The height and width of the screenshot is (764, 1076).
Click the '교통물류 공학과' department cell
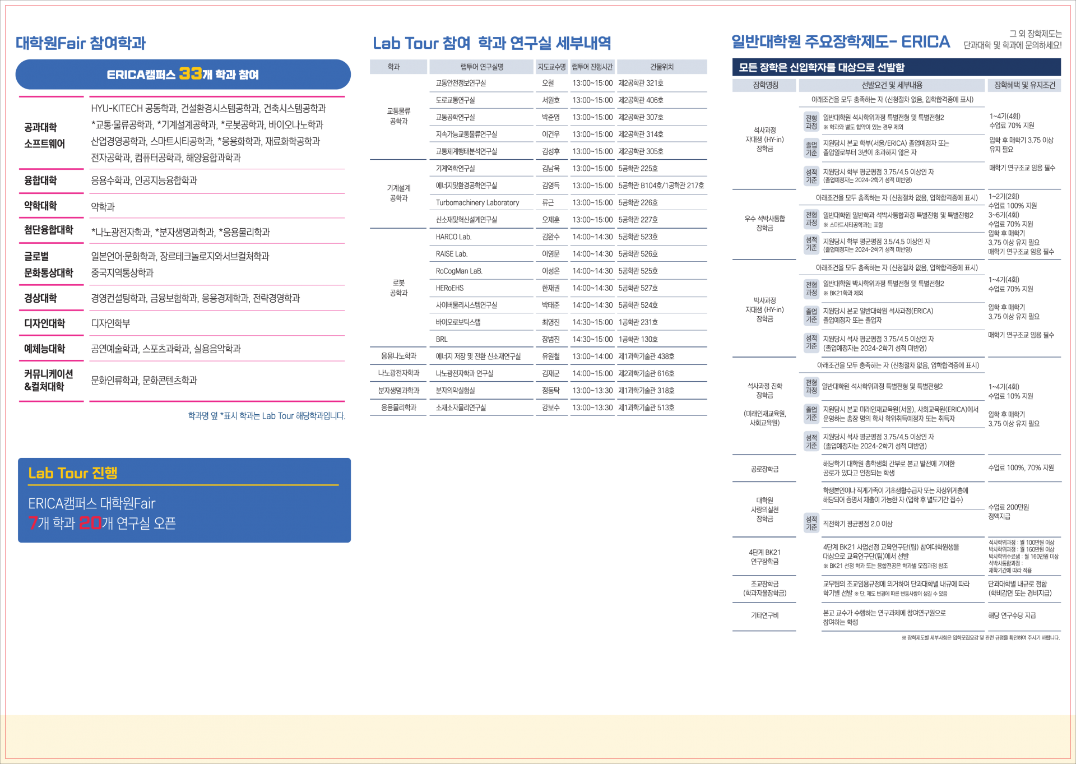[x=398, y=117]
